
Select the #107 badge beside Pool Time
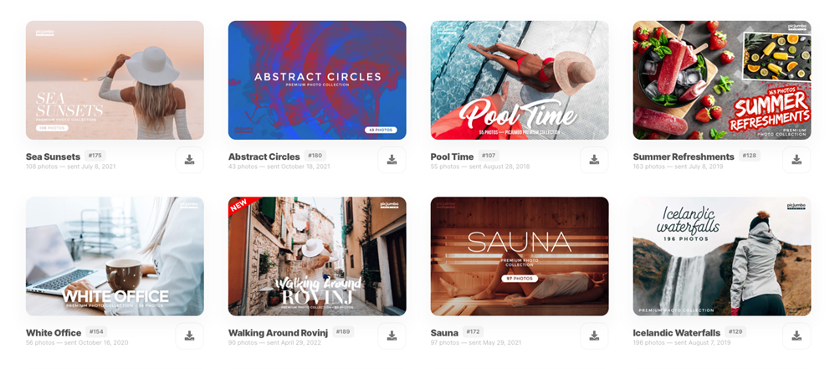pos(489,156)
